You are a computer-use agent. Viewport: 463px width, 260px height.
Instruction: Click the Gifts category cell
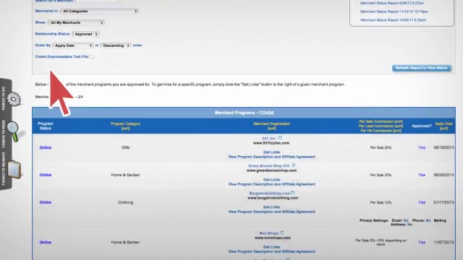[125, 147]
